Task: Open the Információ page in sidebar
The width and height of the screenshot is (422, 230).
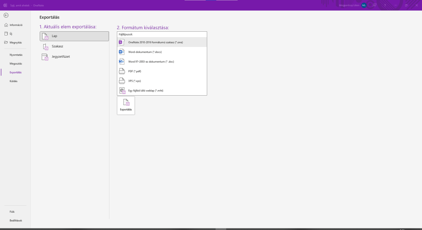Action: pyautogui.click(x=16, y=25)
